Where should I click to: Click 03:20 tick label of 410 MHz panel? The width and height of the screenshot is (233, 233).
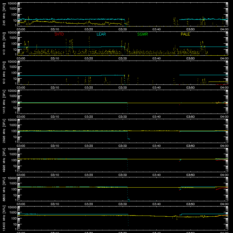[x=89, y=59]
